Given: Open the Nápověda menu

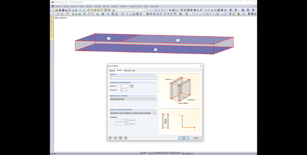Looking at the screenshot, I should click(154, 6).
